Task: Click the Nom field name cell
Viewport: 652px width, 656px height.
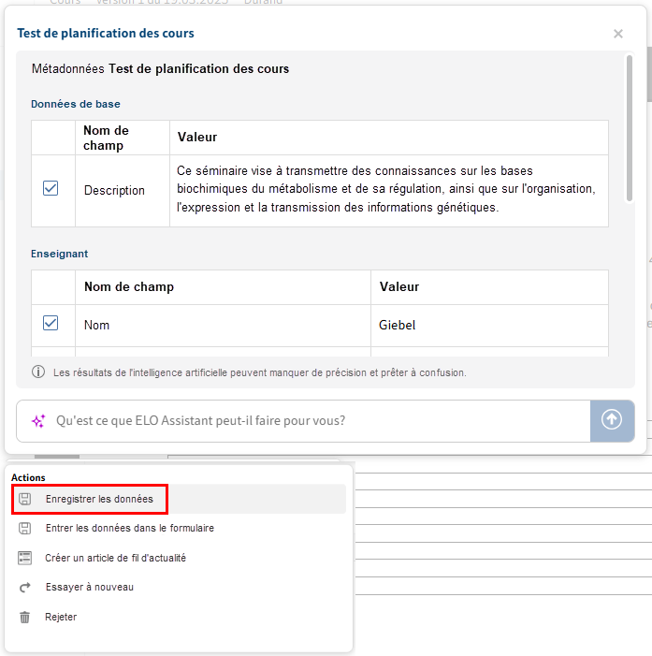Action: coord(223,325)
